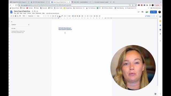Close the document outline with back arrow
The height and width of the screenshot is (96, 171).
[x=12, y=22]
